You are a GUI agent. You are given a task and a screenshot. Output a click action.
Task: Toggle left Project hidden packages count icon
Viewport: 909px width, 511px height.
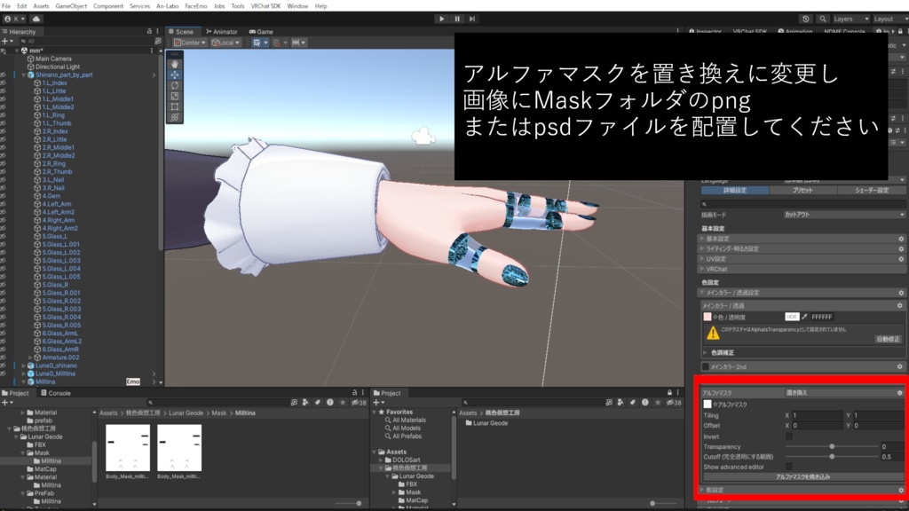tap(359, 402)
